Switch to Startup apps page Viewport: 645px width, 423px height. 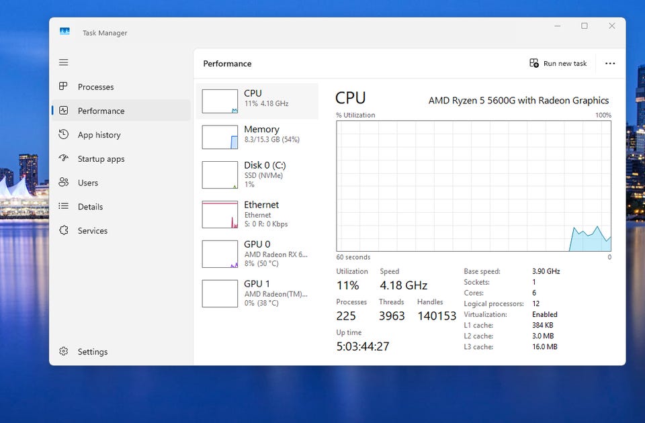click(x=121, y=158)
